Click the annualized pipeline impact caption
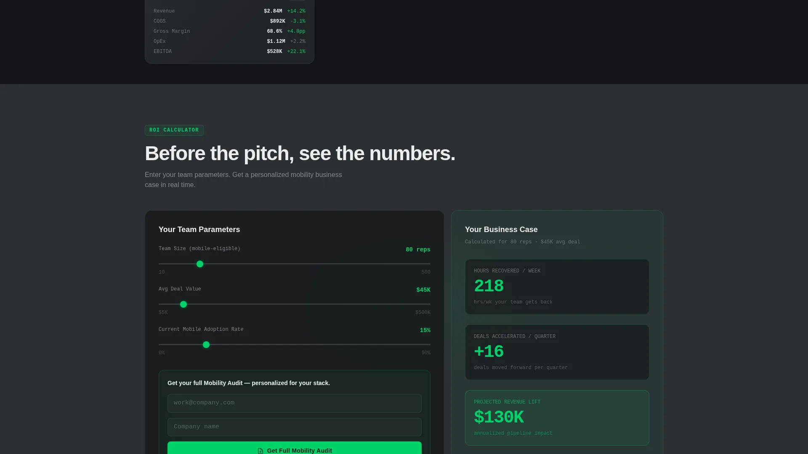This screenshot has height=454, width=808. point(513,433)
